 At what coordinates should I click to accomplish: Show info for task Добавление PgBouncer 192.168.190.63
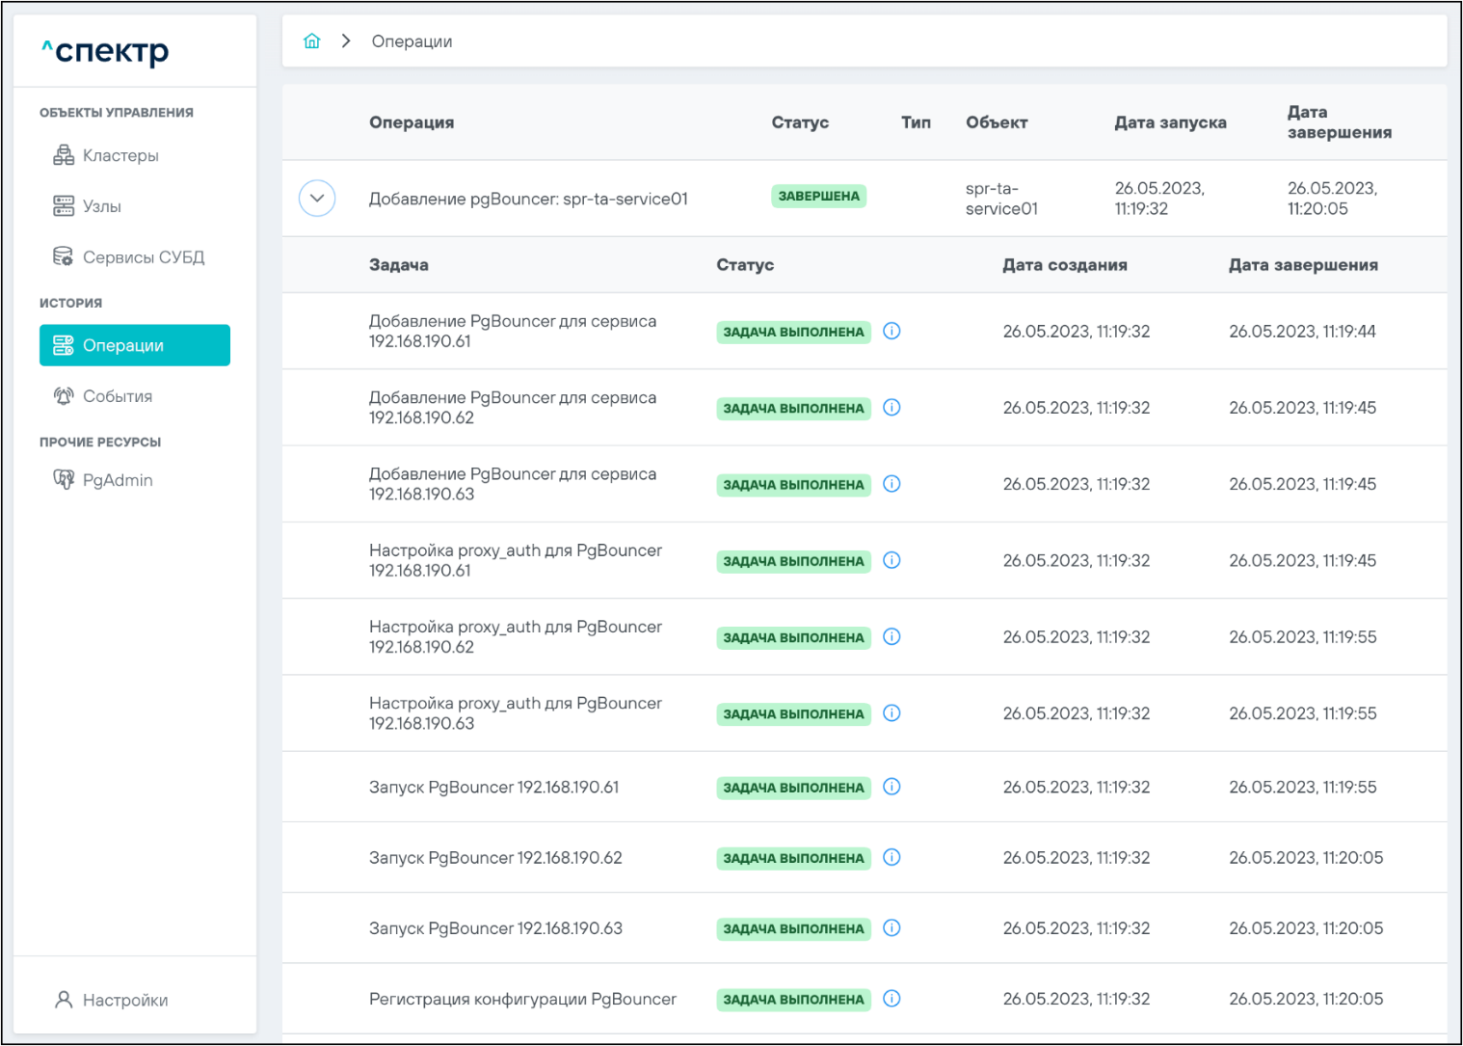pyautogui.click(x=891, y=484)
